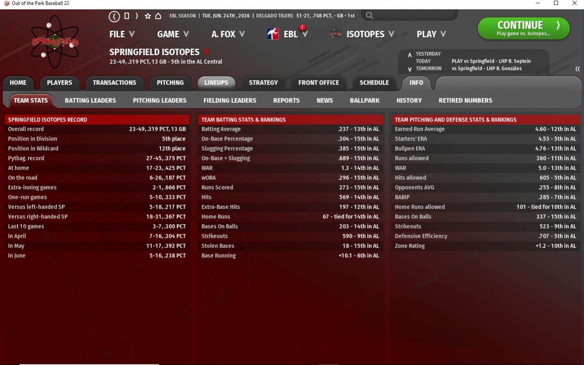584x365 pixels.
Task: Select the TEAM STATS sub-tab
Action: click(31, 101)
